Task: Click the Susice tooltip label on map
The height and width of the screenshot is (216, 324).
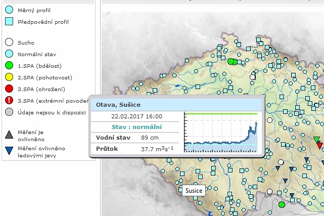Action: tap(194, 191)
